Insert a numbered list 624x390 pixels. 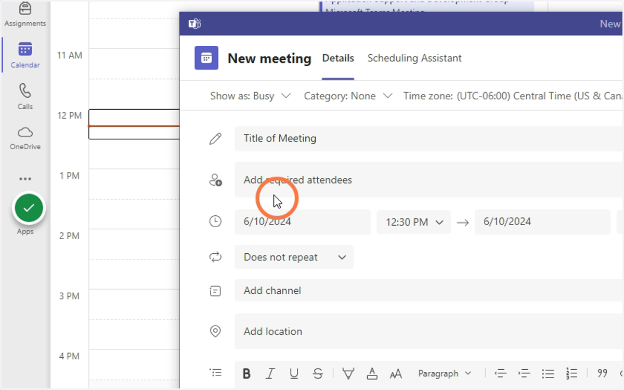(x=571, y=373)
